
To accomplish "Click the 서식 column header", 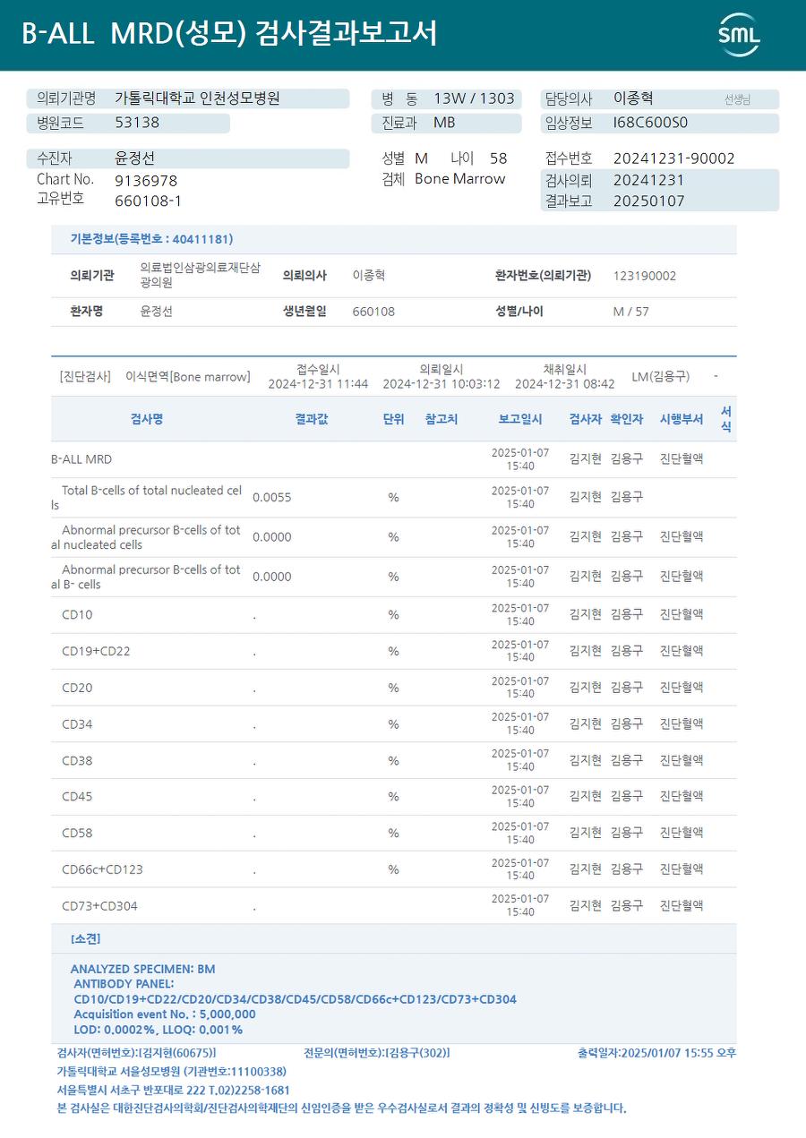I will [x=726, y=419].
